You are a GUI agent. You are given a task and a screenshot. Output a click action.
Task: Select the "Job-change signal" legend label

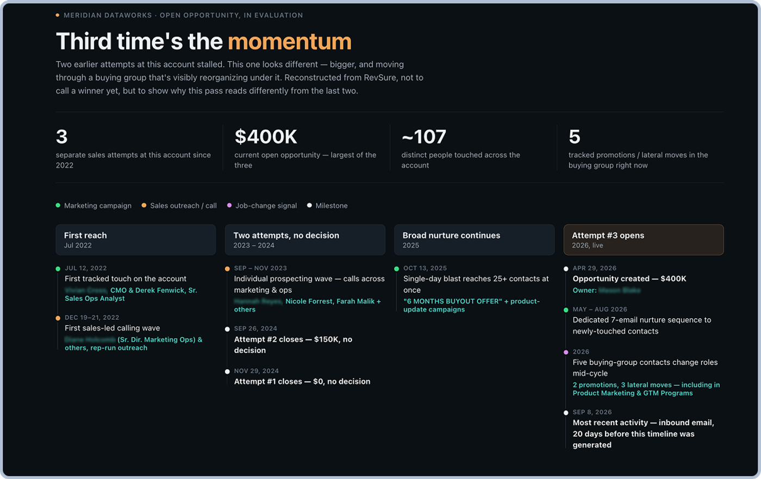[x=266, y=206]
